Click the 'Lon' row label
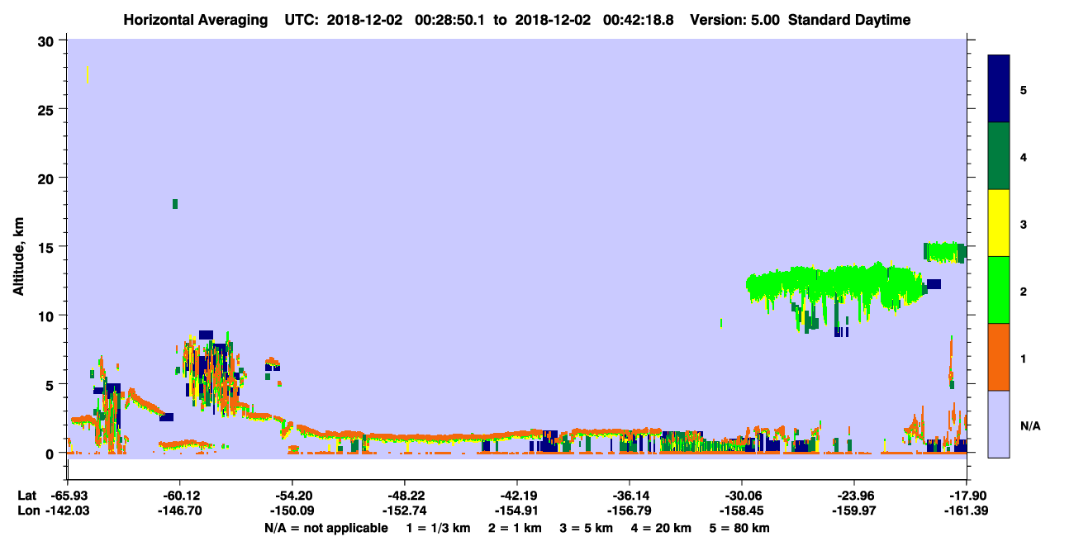 (x=27, y=511)
